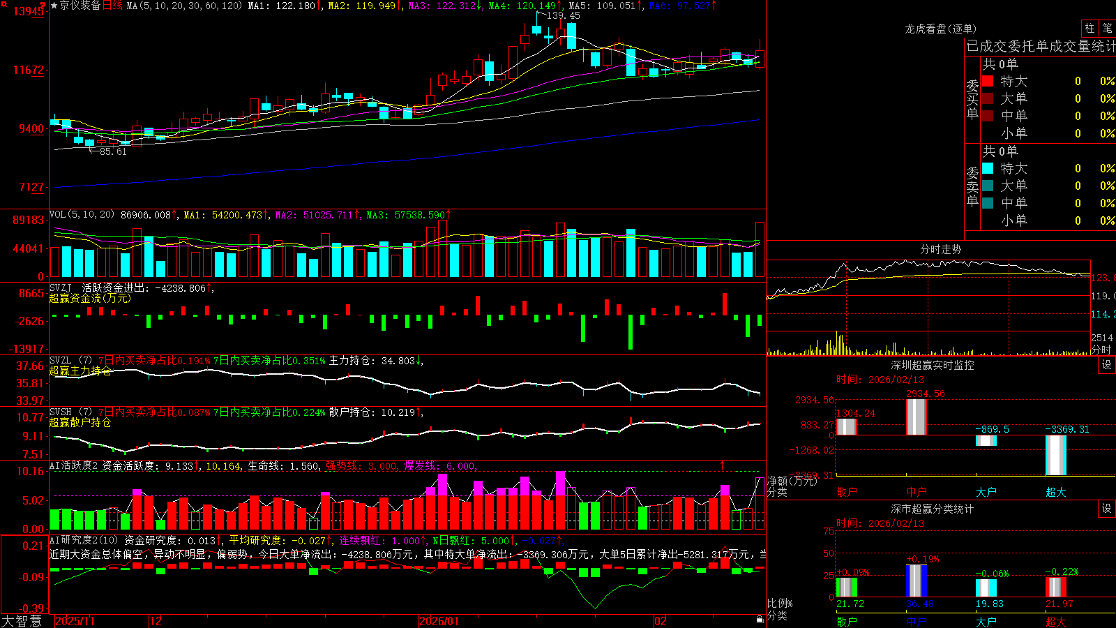This screenshot has width=1116, height=628.
Task: Click the 13945 price axis label
Action: [x=27, y=11]
